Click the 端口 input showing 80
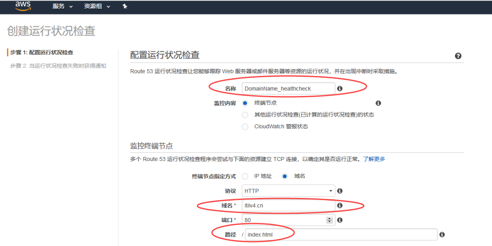This screenshot has width=492, height=246. (288, 220)
